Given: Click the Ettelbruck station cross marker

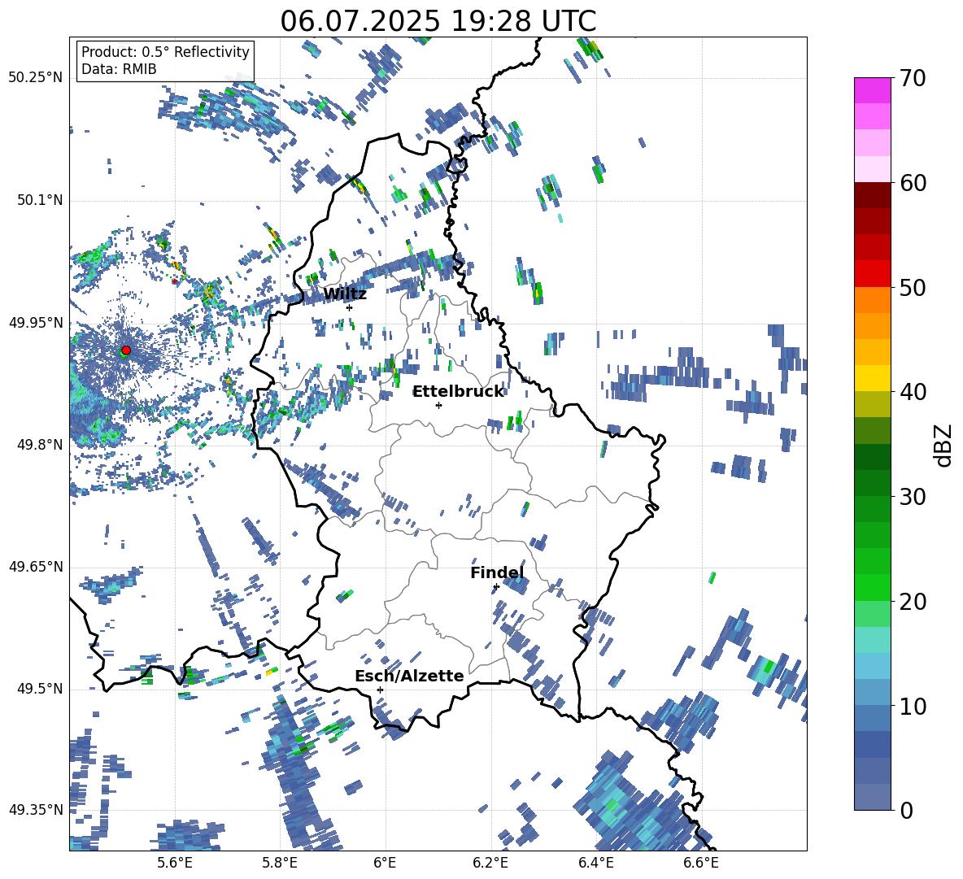Looking at the screenshot, I should (438, 405).
